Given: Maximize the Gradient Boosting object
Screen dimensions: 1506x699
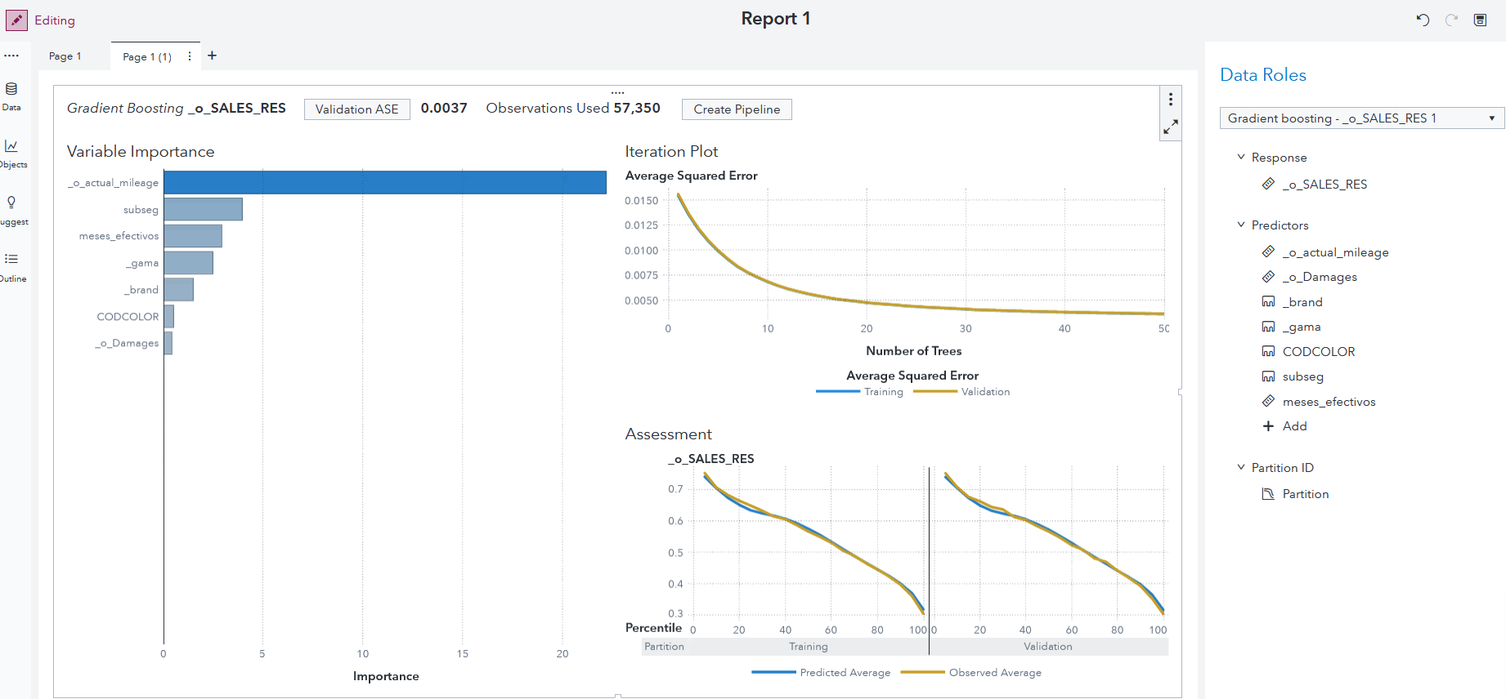Looking at the screenshot, I should [1171, 127].
